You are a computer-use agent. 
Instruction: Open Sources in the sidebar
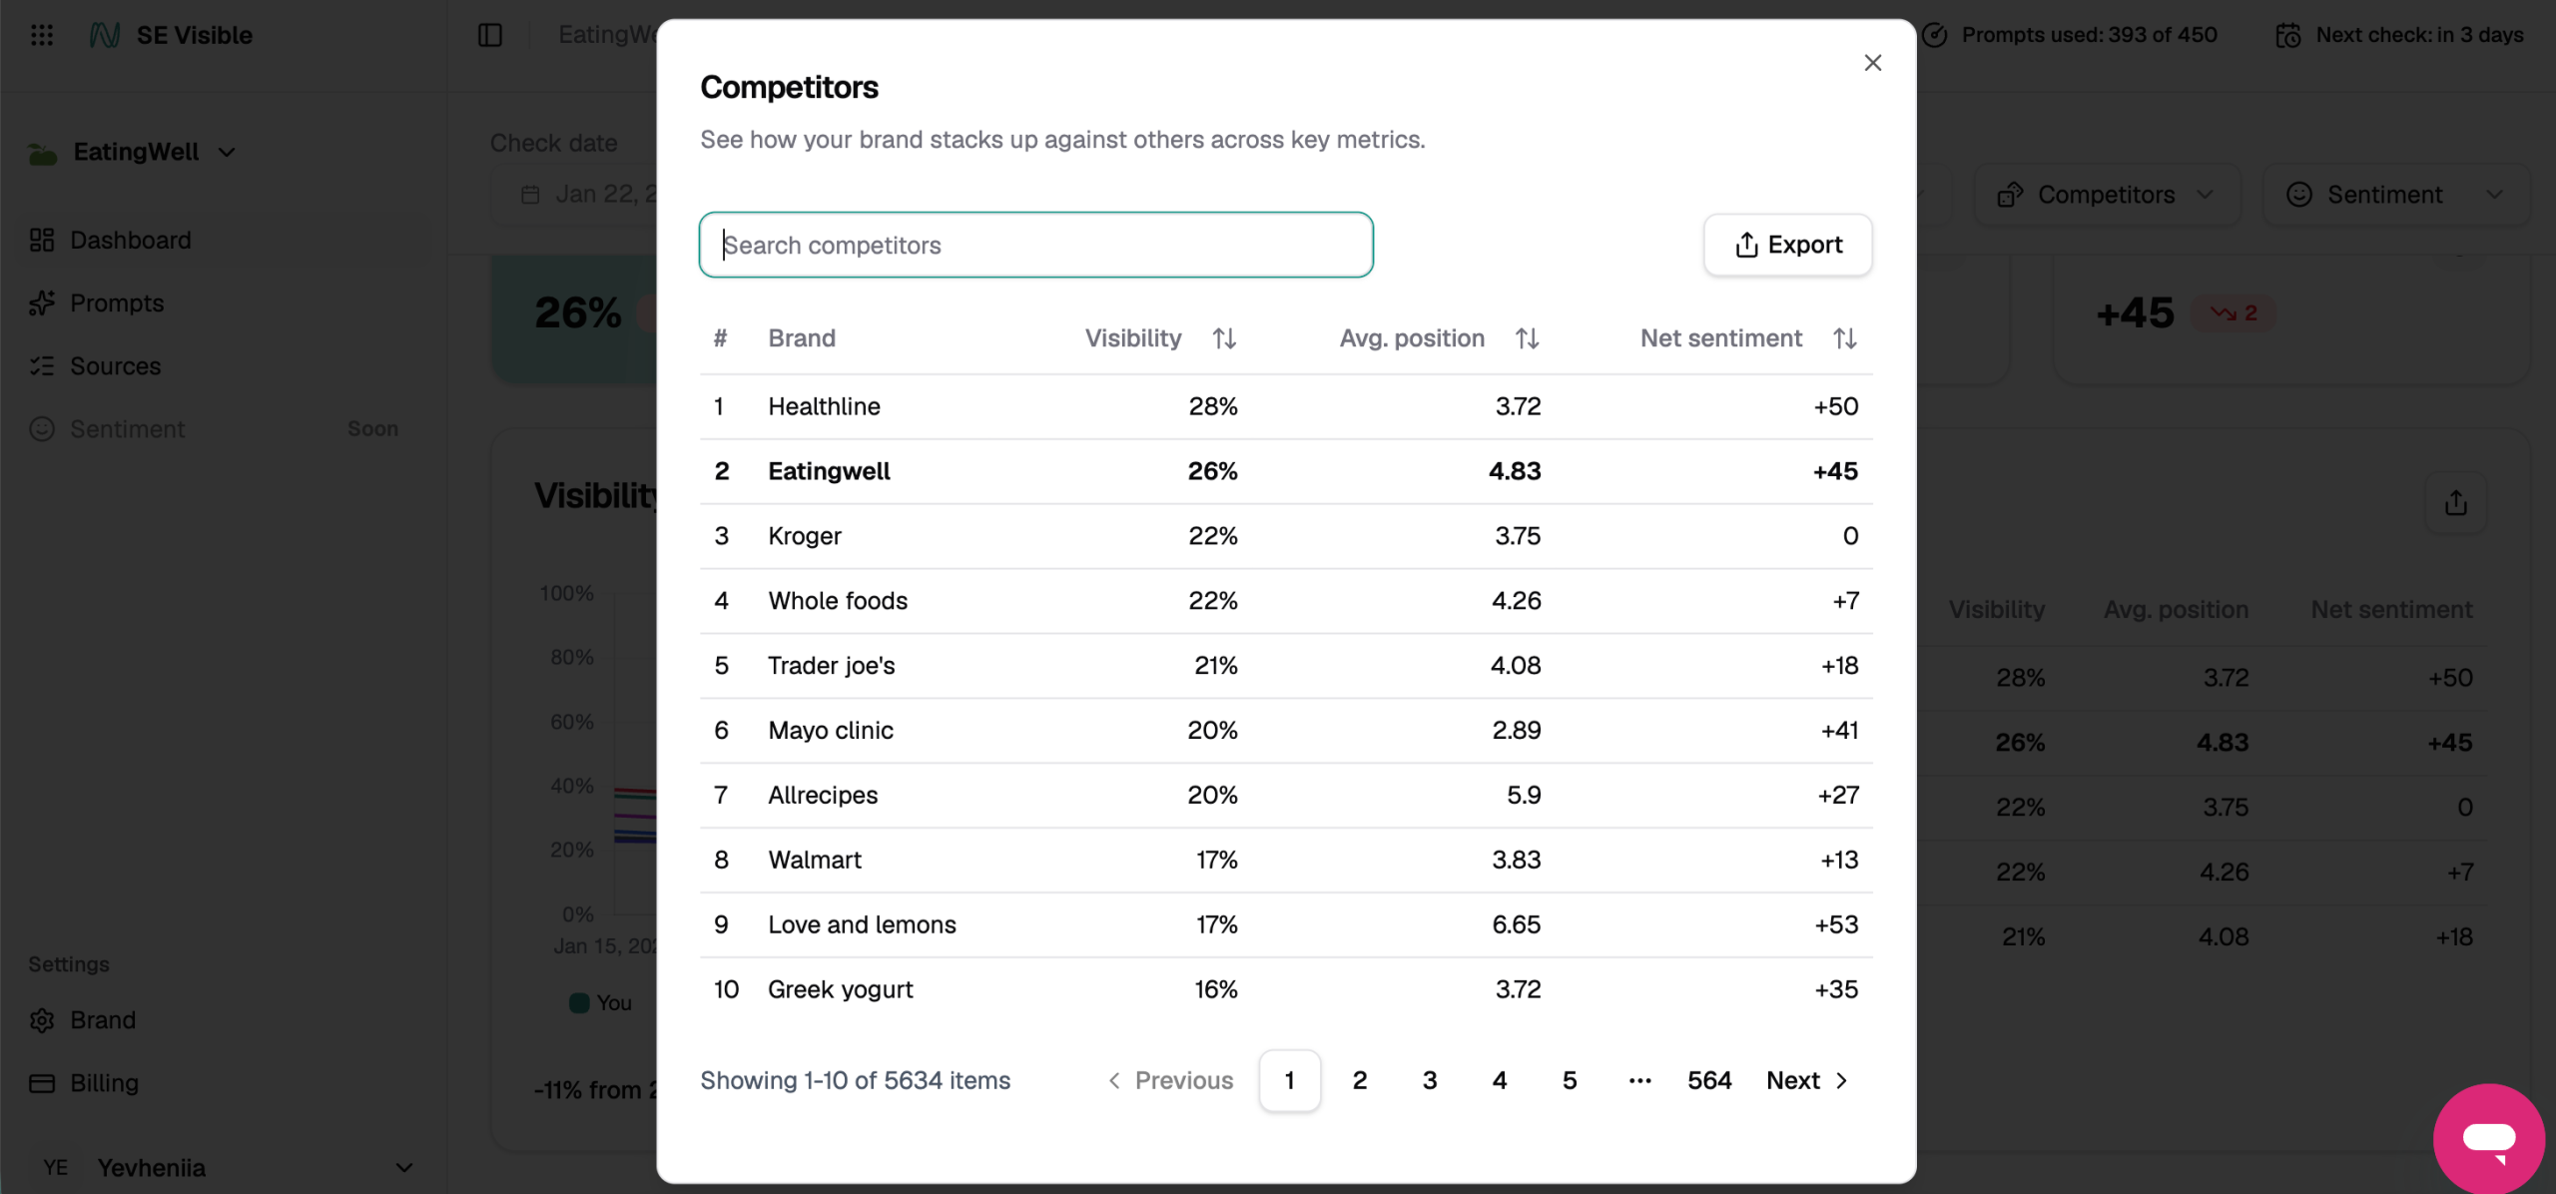pyautogui.click(x=115, y=366)
